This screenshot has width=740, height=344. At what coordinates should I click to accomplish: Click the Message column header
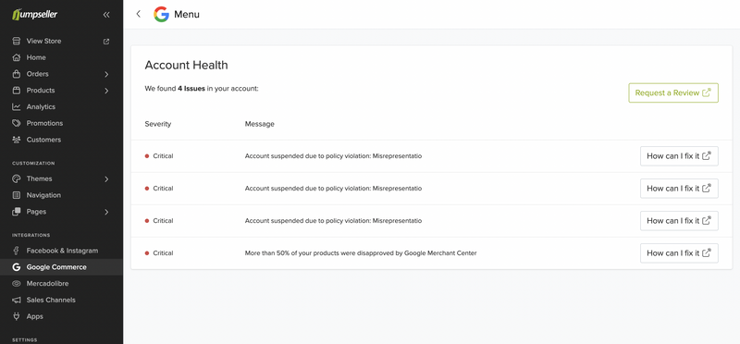tap(260, 124)
